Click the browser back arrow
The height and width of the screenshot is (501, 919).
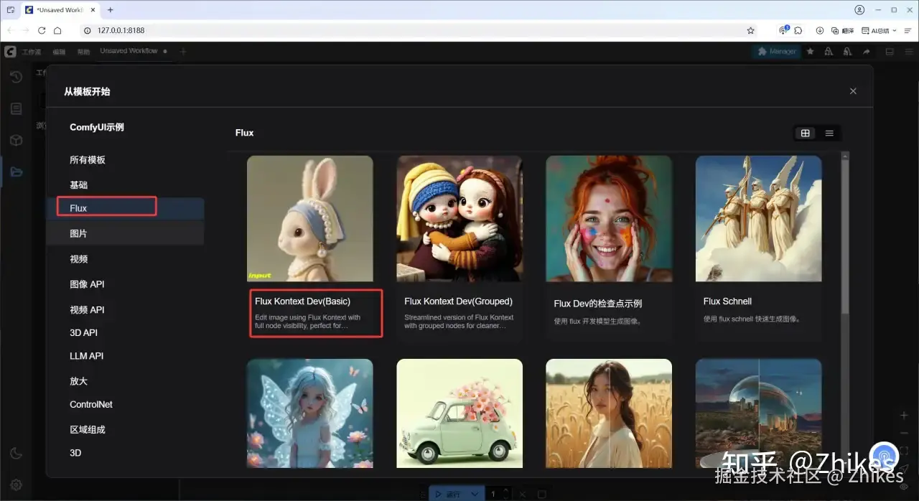(11, 30)
